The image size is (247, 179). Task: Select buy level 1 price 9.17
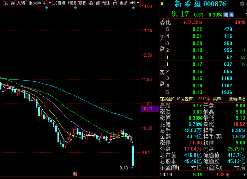197,64
